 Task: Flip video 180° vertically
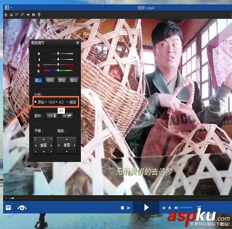pyautogui.click(x=52, y=116)
